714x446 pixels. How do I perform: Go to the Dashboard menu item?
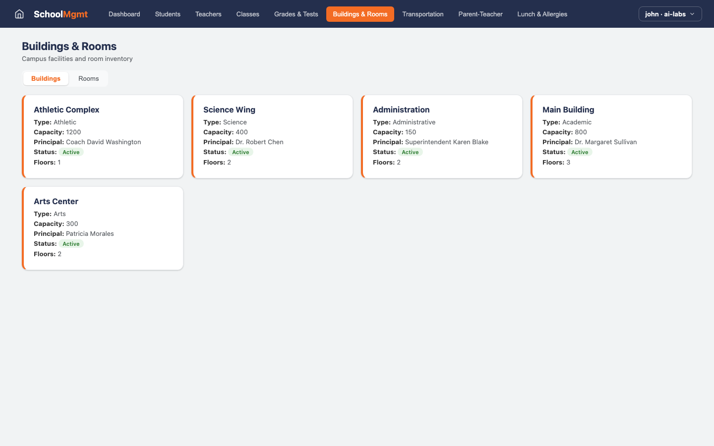click(x=124, y=14)
